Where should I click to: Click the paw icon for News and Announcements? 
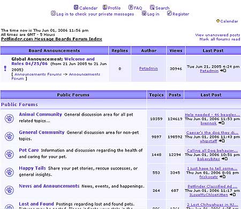pos(9,190)
